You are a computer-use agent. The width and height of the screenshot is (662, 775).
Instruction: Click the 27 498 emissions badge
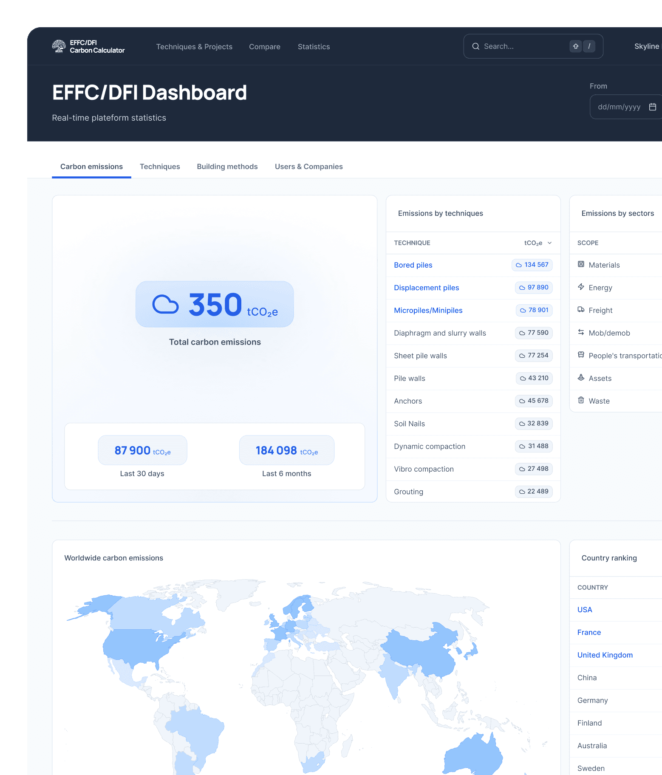coord(534,469)
